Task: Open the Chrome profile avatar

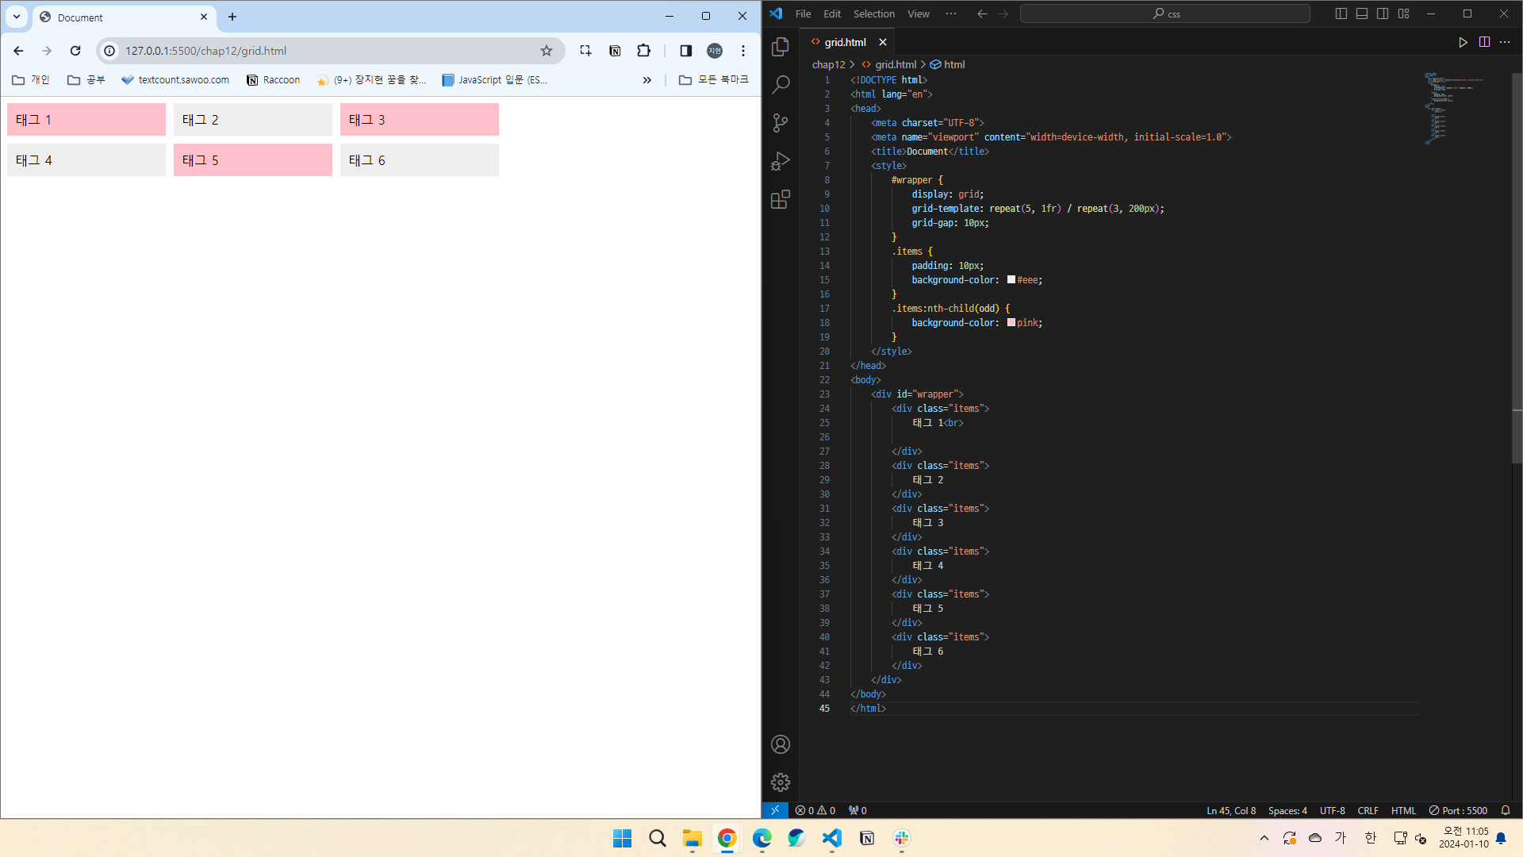Action: coord(715,51)
